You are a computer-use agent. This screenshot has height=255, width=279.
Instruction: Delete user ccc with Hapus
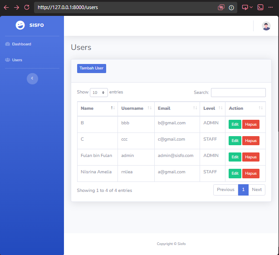tap(251, 141)
